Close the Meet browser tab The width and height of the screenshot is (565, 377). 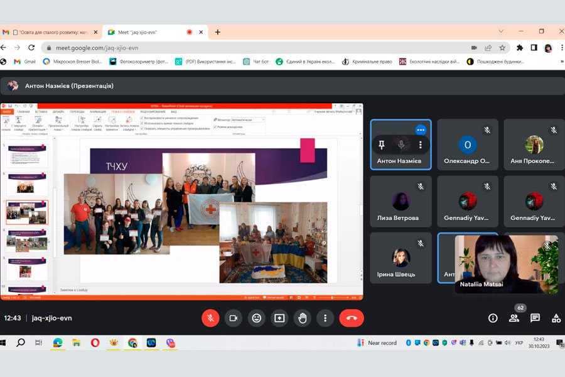coord(201,32)
